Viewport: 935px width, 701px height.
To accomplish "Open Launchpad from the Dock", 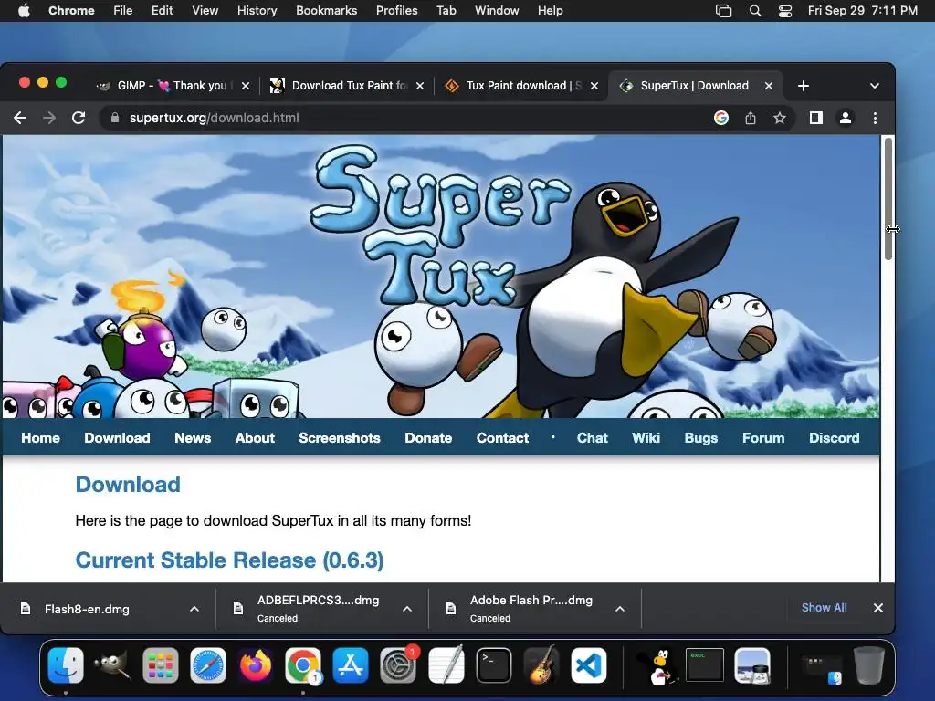I will [161, 665].
